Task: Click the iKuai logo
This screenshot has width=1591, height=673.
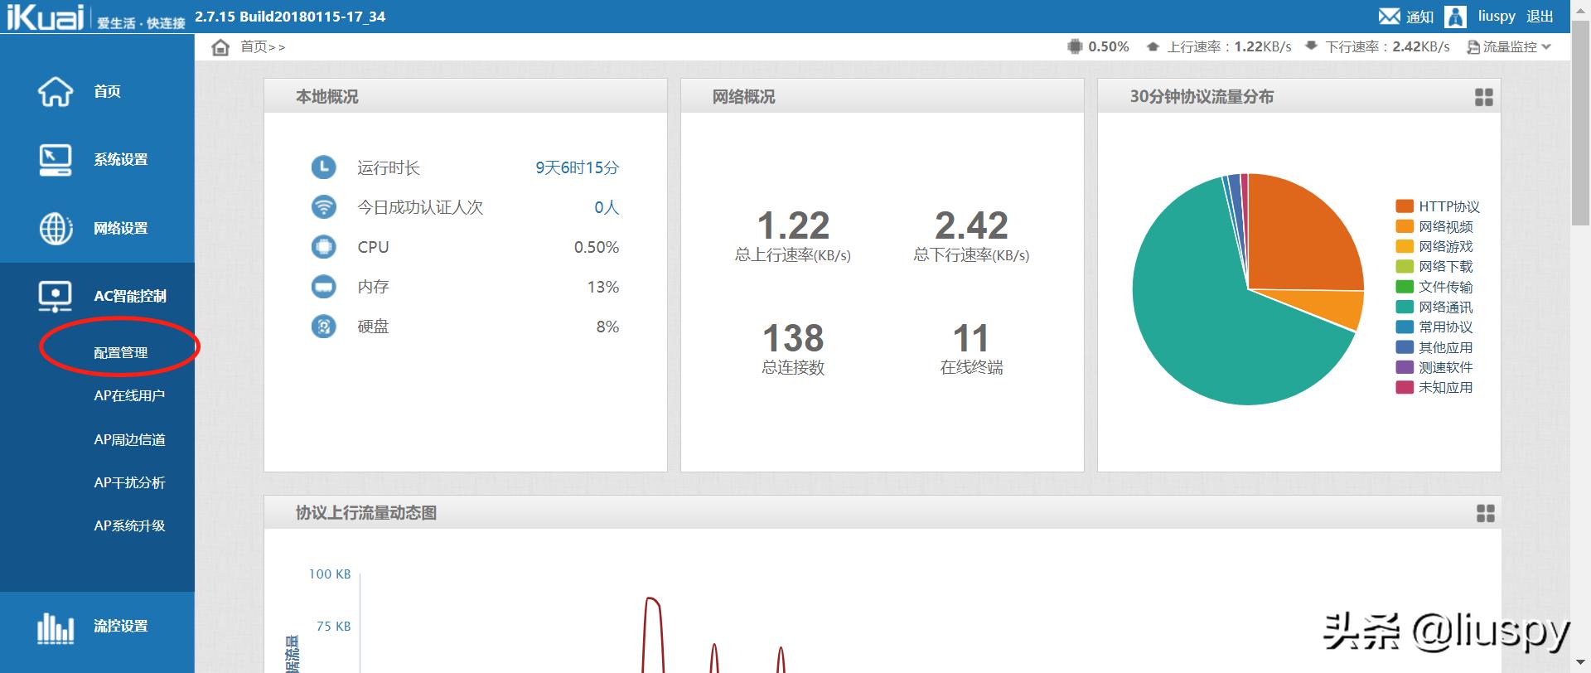Action: point(46,17)
